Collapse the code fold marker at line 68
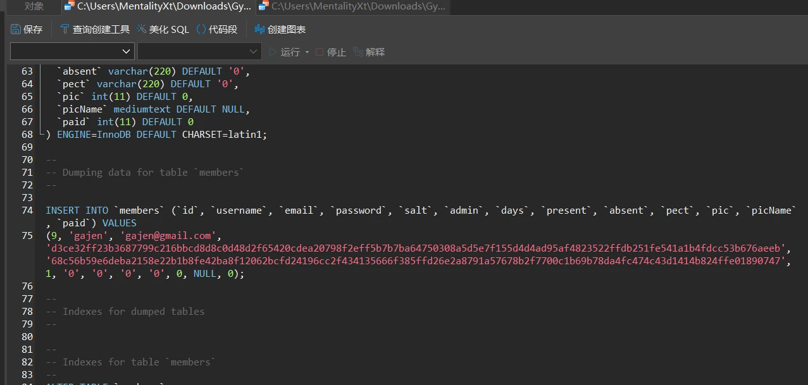Screen dimensions: 808x385 pos(41,133)
